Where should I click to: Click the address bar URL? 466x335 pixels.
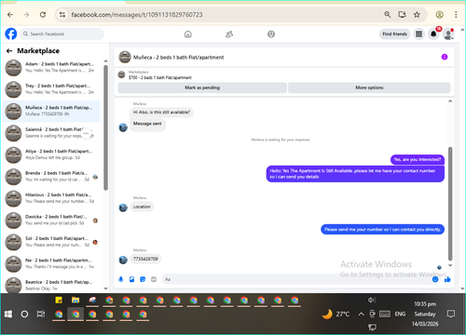click(x=137, y=15)
